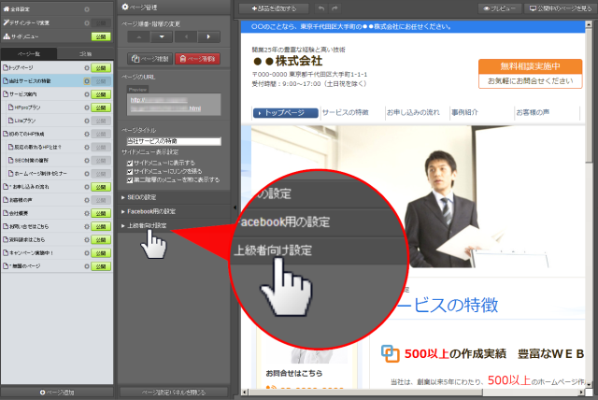Click right arrow to change page hierarchy
The image size is (598, 400).
[x=208, y=36]
